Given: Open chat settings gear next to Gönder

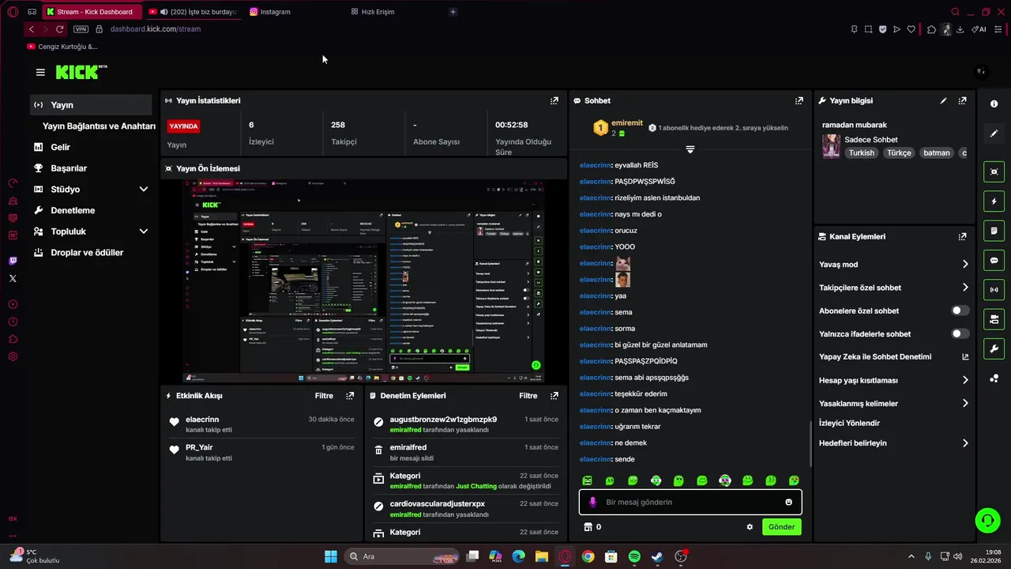Looking at the screenshot, I should (x=750, y=527).
